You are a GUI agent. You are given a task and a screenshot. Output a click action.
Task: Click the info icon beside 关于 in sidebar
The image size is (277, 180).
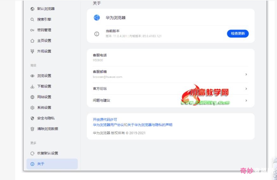[x=32, y=164]
